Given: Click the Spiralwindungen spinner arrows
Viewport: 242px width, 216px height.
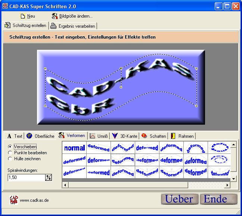Looking at the screenshot, I should pos(48,177).
